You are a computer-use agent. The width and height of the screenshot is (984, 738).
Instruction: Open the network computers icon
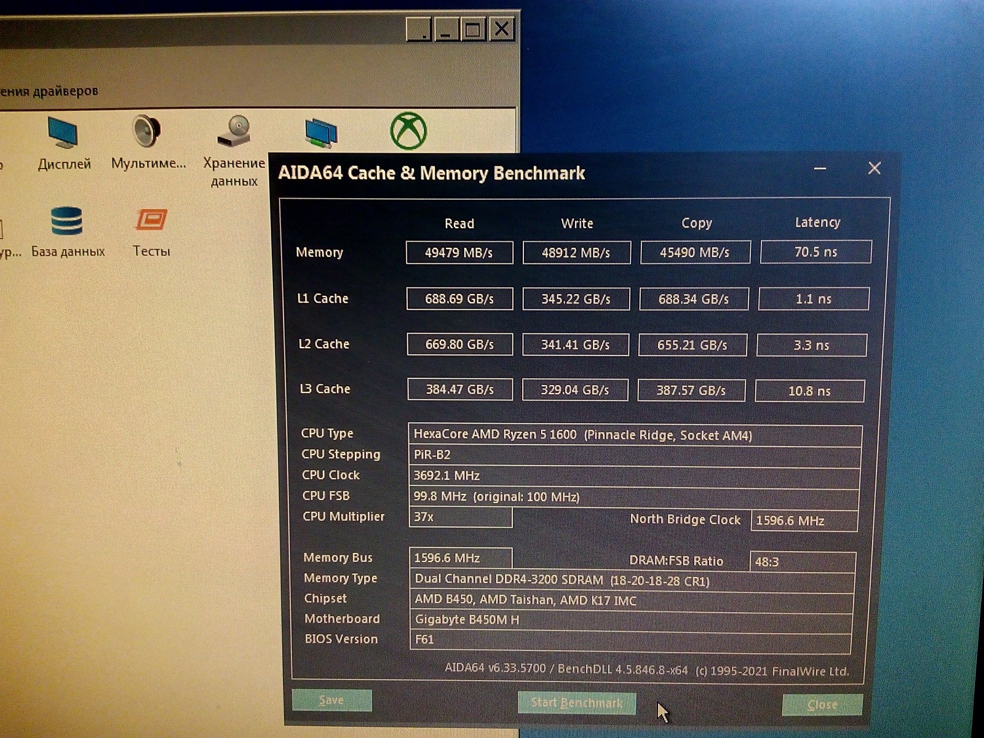[x=320, y=133]
